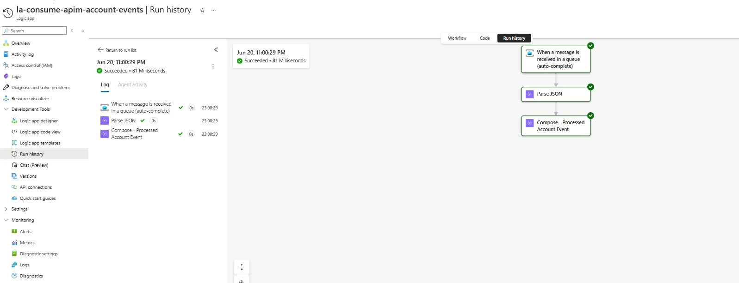
Task: Collapse the Development Tools section
Action: tap(6, 109)
